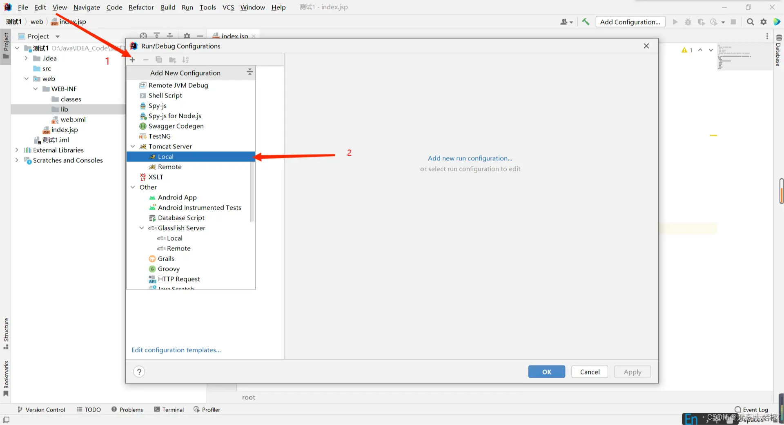This screenshot has height=425, width=784.
Task: Click the Project panel locate target icon
Action: [143, 36]
